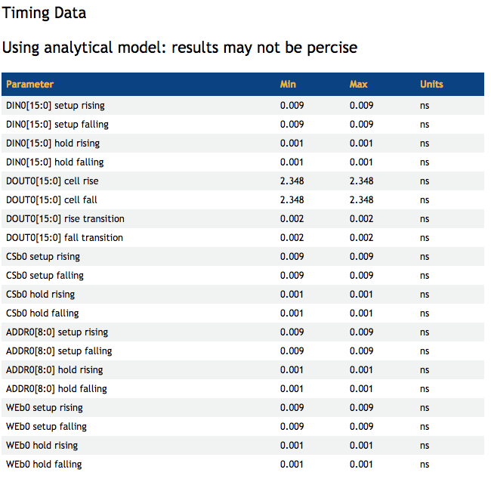
Task: Click the DOUT0[15:0] cell fall parameter
Action: [x=51, y=200]
